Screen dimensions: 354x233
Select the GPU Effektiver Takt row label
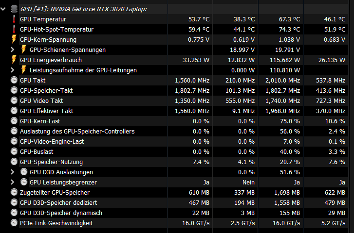[47, 111]
